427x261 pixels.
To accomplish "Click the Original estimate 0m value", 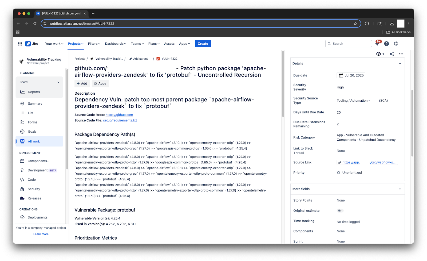I will [340, 210].
